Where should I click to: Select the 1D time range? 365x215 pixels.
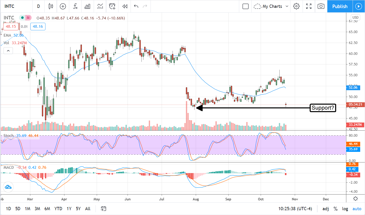point(8,209)
